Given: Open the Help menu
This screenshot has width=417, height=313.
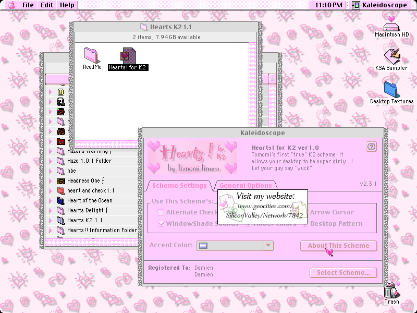Looking at the screenshot, I should 67,5.
